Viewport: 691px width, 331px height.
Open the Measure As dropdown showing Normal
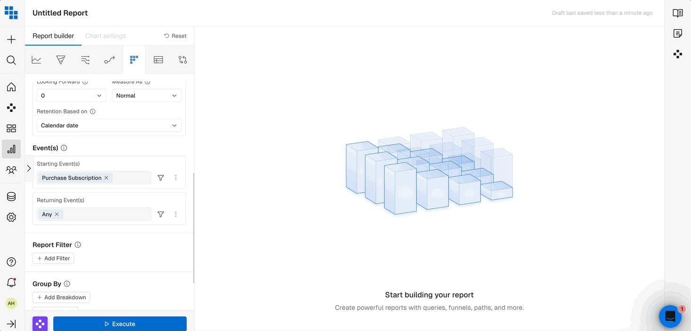147,95
